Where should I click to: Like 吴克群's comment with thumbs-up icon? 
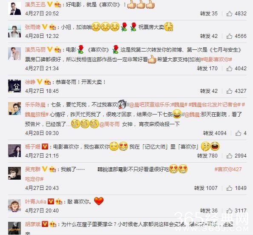click(x=229, y=188)
